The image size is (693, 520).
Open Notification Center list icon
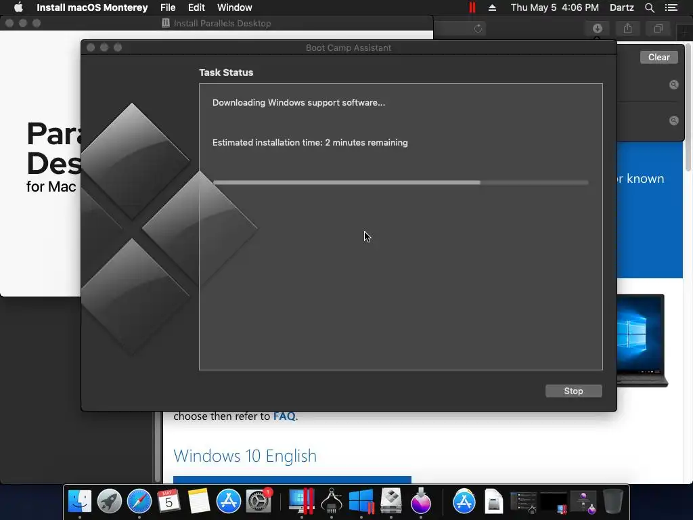[671, 7]
